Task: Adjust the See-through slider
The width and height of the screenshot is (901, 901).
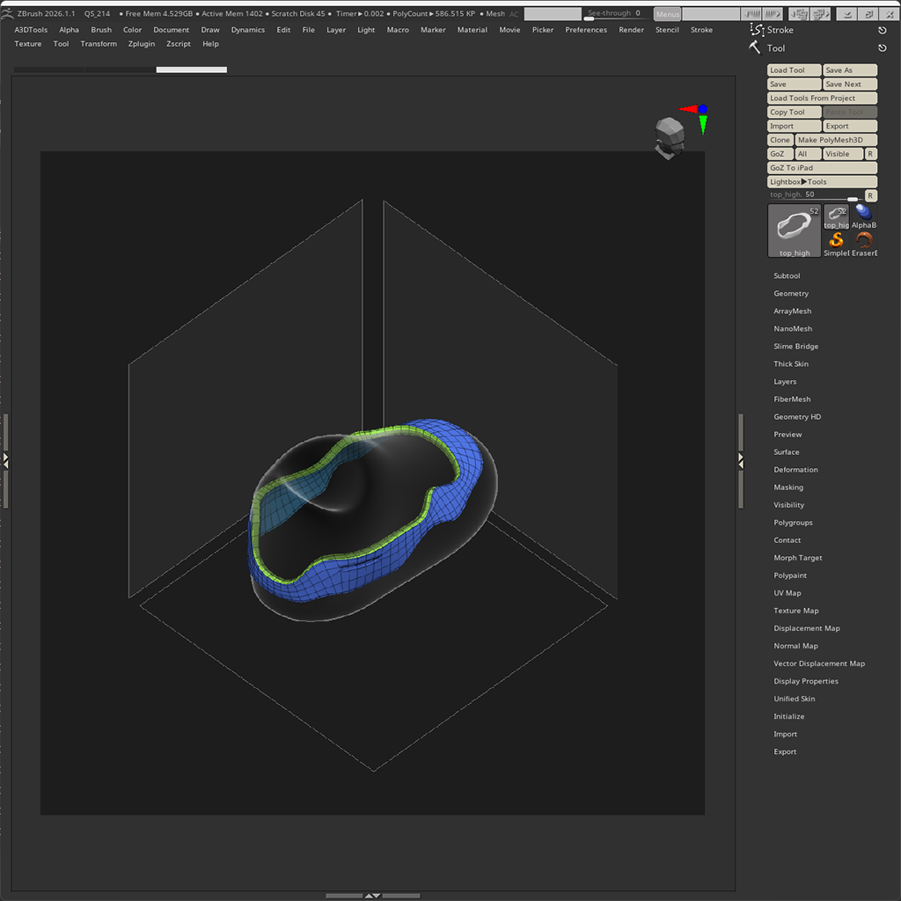Action: point(617,14)
